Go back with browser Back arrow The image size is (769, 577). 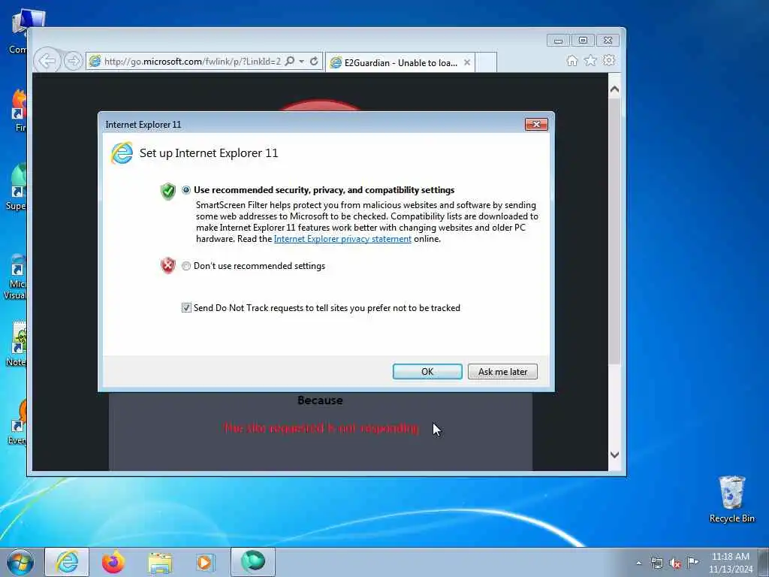(x=47, y=61)
